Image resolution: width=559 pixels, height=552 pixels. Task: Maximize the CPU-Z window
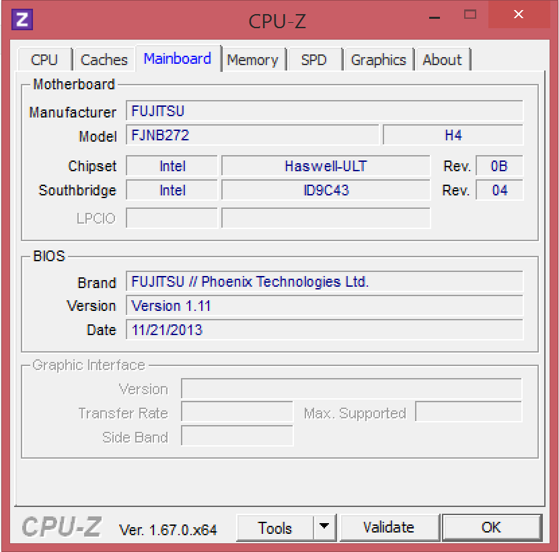470,15
